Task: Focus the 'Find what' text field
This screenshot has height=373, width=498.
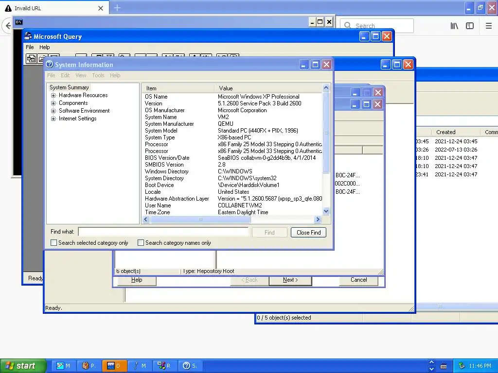Action: tap(163, 232)
